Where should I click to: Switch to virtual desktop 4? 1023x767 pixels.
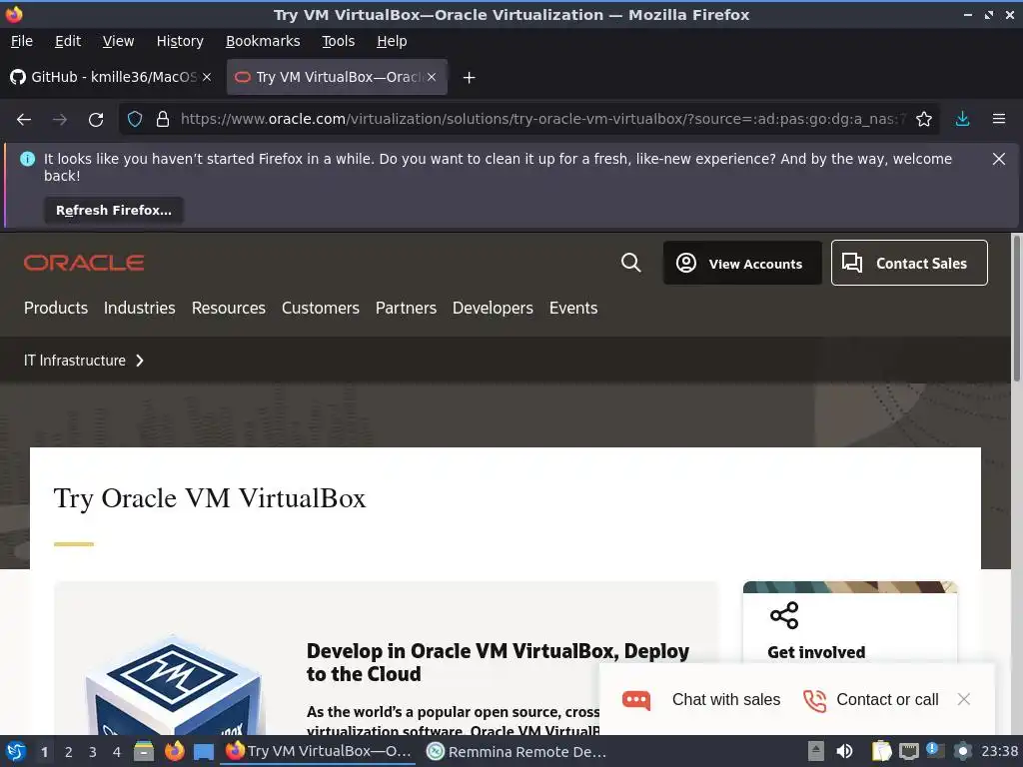point(117,752)
